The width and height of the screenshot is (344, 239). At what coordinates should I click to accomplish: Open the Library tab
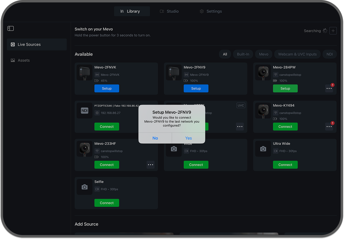[x=132, y=11]
